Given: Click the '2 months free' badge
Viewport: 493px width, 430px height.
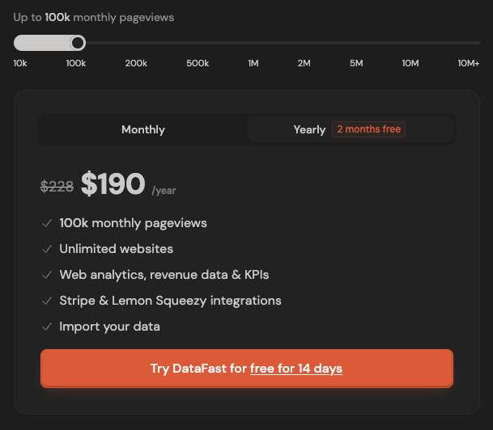Looking at the screenshot, I should (369, 129).
